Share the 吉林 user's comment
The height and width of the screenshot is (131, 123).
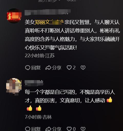(53, 129)
